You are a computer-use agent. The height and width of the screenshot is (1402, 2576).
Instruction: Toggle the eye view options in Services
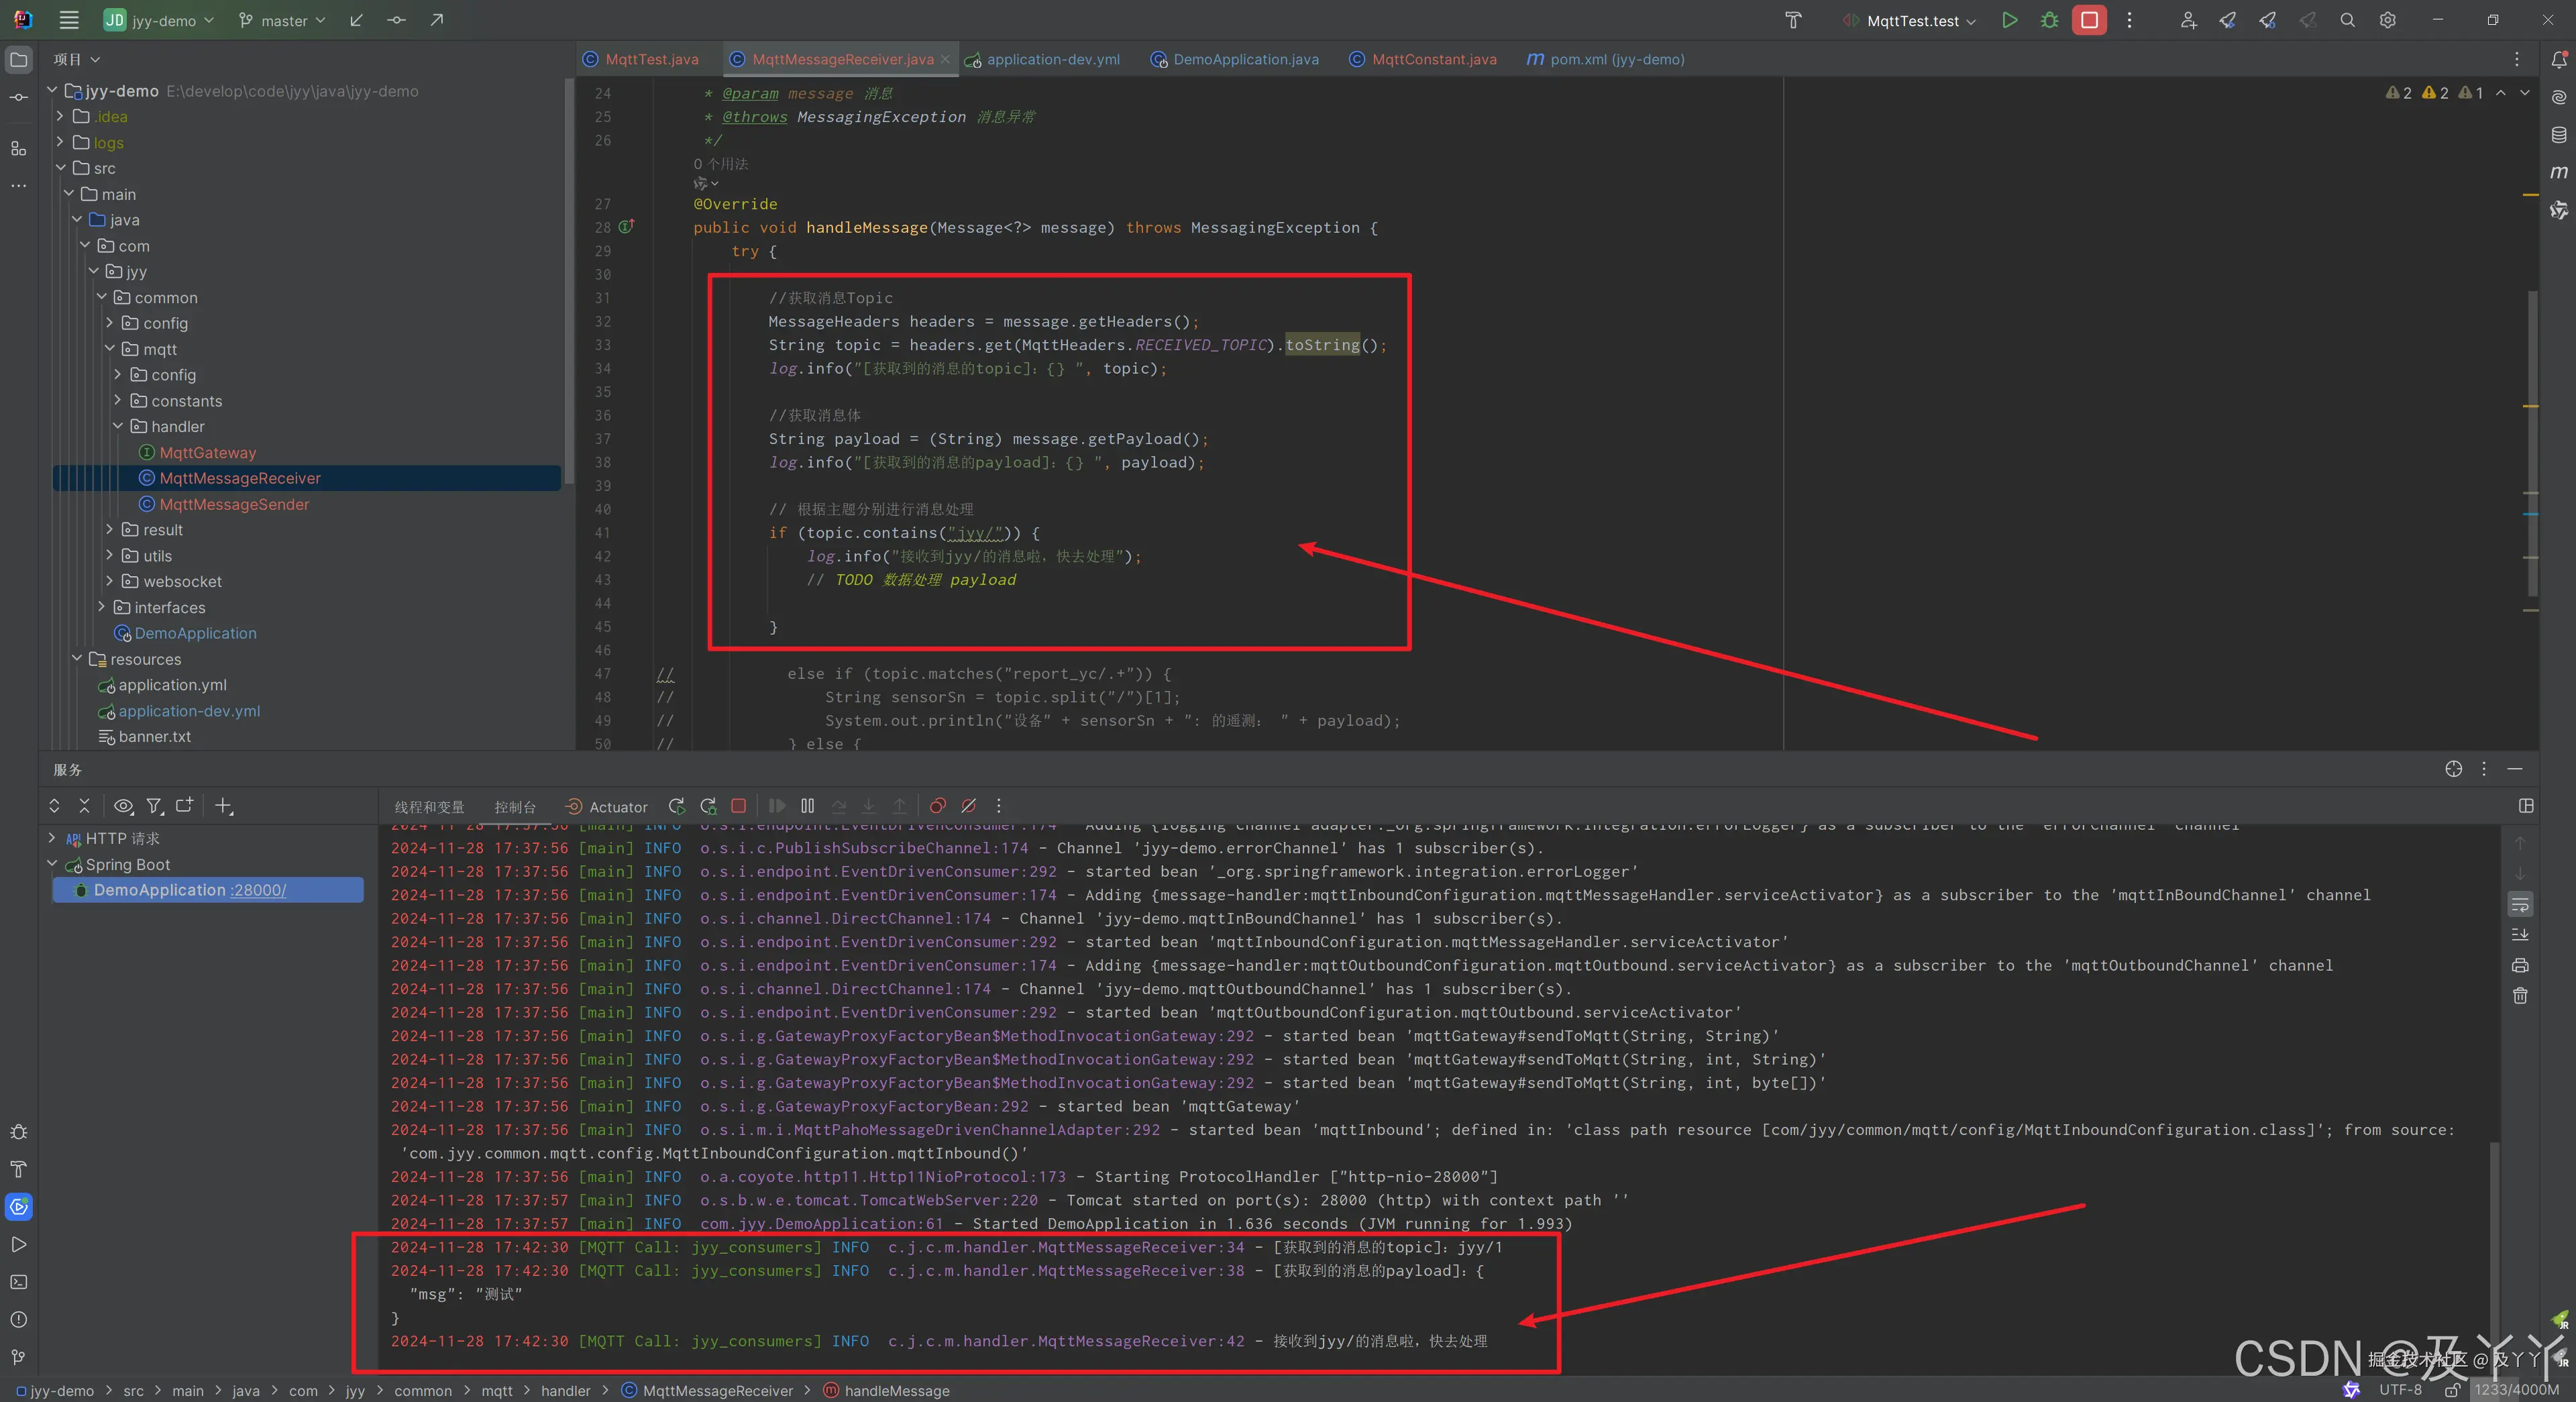pyautogui.click(x=123, y=806)
